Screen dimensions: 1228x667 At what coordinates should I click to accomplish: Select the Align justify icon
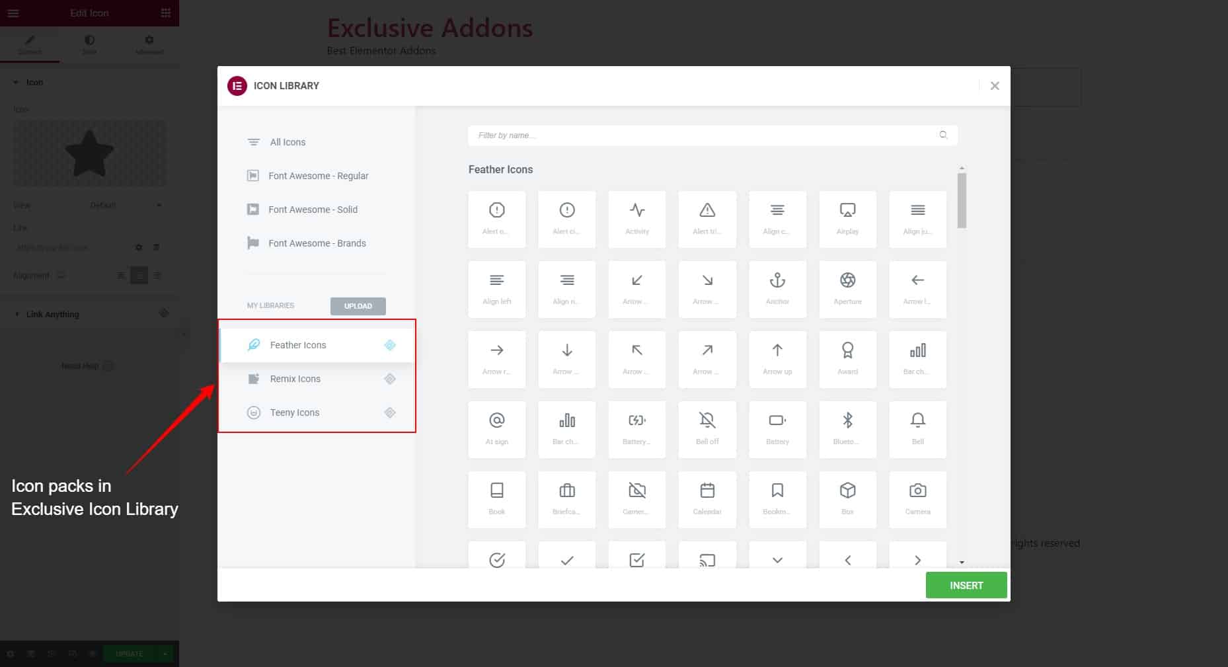click(x=917, y=219)
